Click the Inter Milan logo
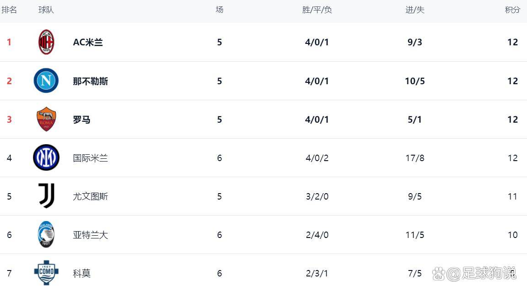This screenshot has width=527, height=292. pyautogui.click(x=46, y=158)
